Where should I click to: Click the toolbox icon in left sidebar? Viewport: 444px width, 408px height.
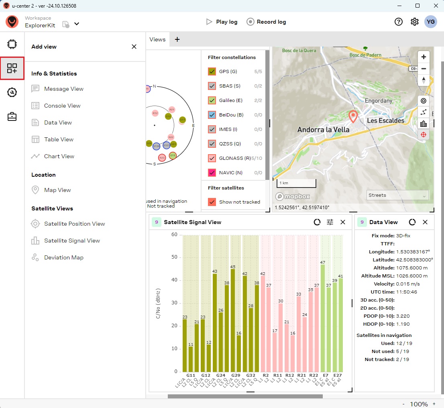tap(12, 117)
